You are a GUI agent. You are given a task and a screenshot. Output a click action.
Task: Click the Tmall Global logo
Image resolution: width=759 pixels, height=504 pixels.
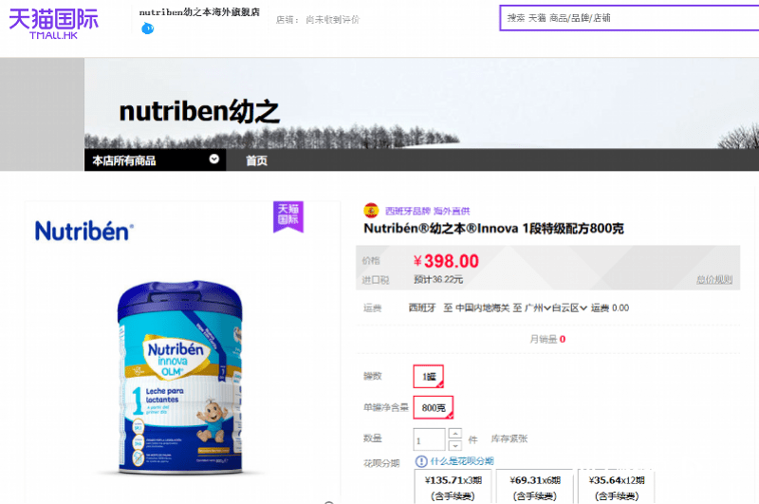[53, 23]
